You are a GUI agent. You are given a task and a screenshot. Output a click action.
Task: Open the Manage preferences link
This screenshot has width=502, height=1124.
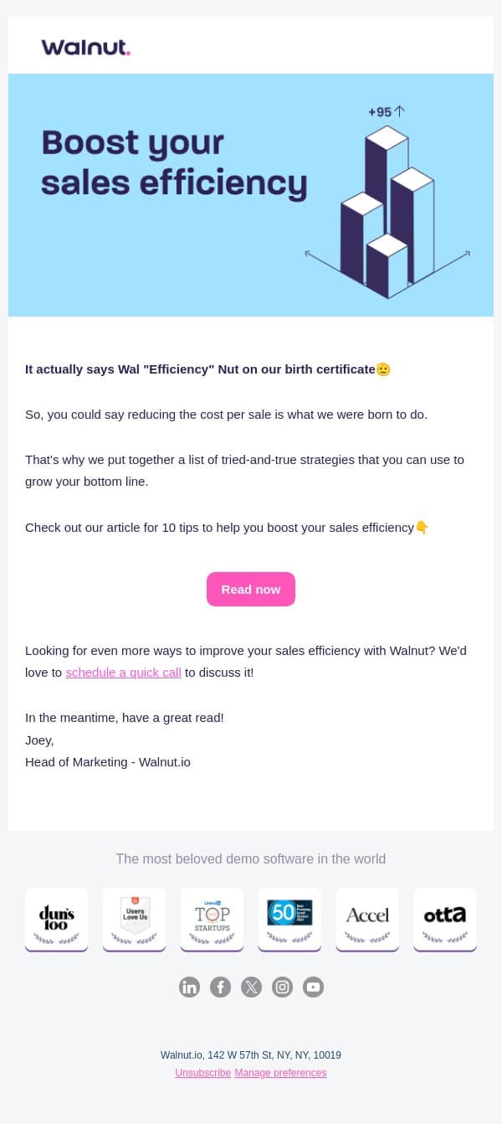pyautogui.click(x=280, y=1072)
